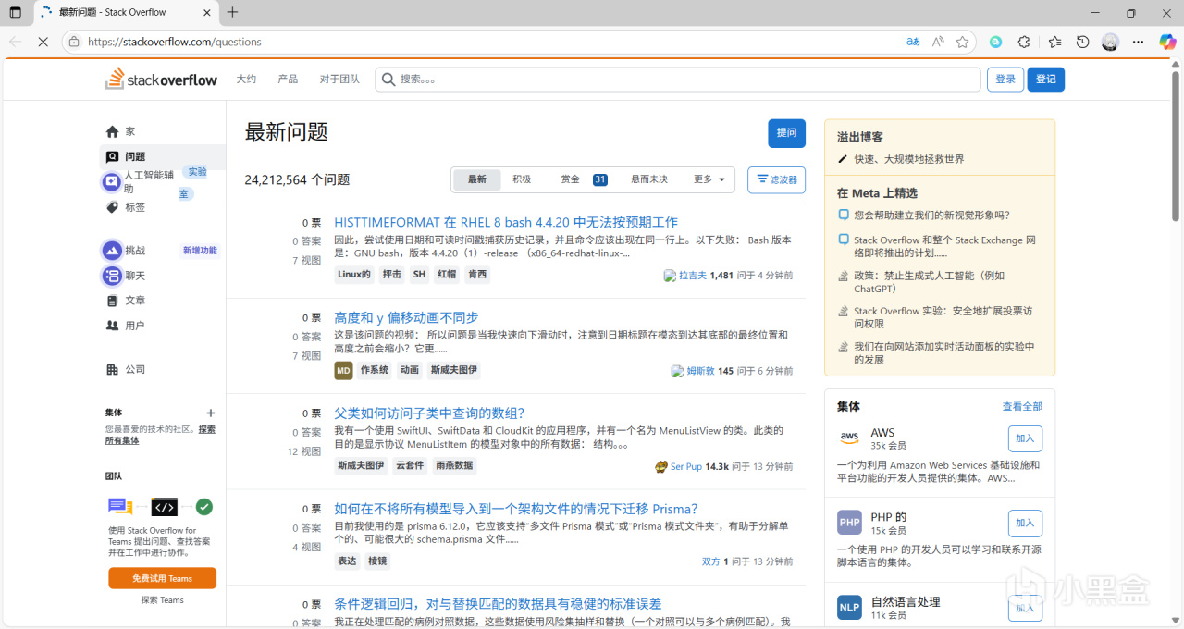The width and height of the screenshot is (1184, 629).
Task: Expand the 更多 (More) dropdown
Action: (x=709, y=179)
